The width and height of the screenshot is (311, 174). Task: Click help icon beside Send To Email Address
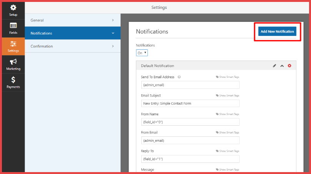[x=179, y=77]
